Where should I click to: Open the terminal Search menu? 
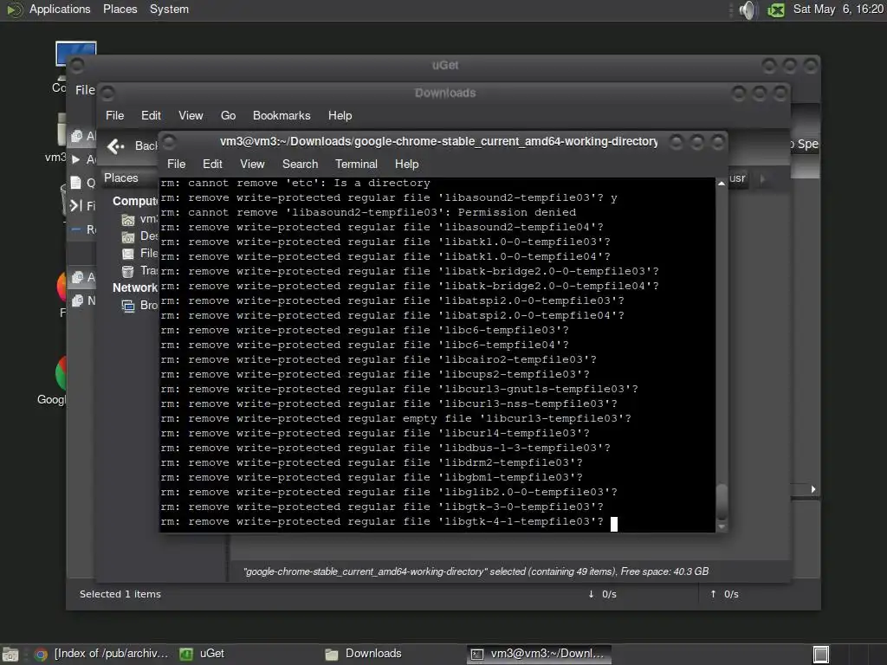[x=300, y=164]
